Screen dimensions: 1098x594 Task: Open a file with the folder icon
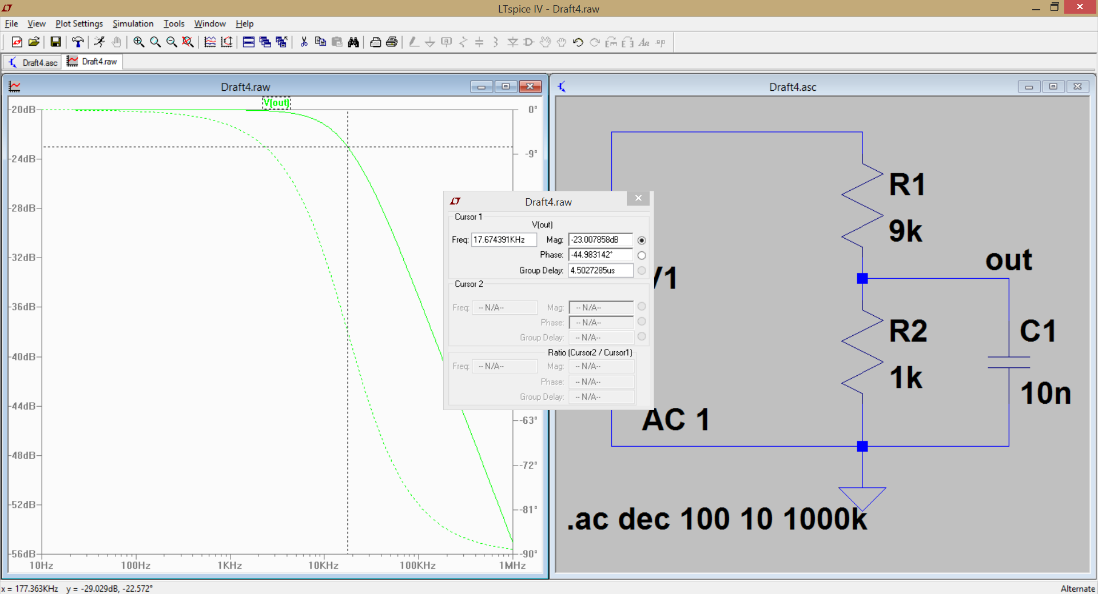[x=34, y=42]
